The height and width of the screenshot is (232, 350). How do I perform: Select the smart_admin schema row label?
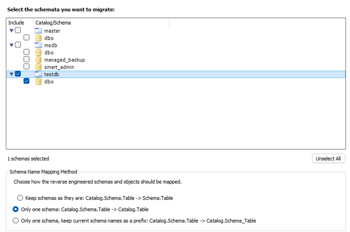click(x=58, y=67)
